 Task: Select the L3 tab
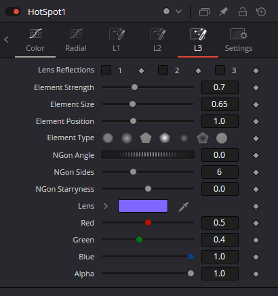198,40
